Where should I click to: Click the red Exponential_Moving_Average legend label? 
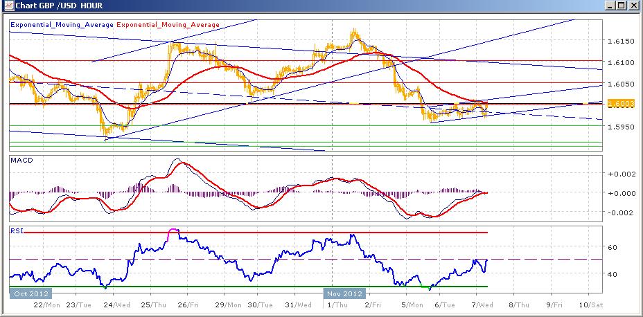[x=168, y=25]
